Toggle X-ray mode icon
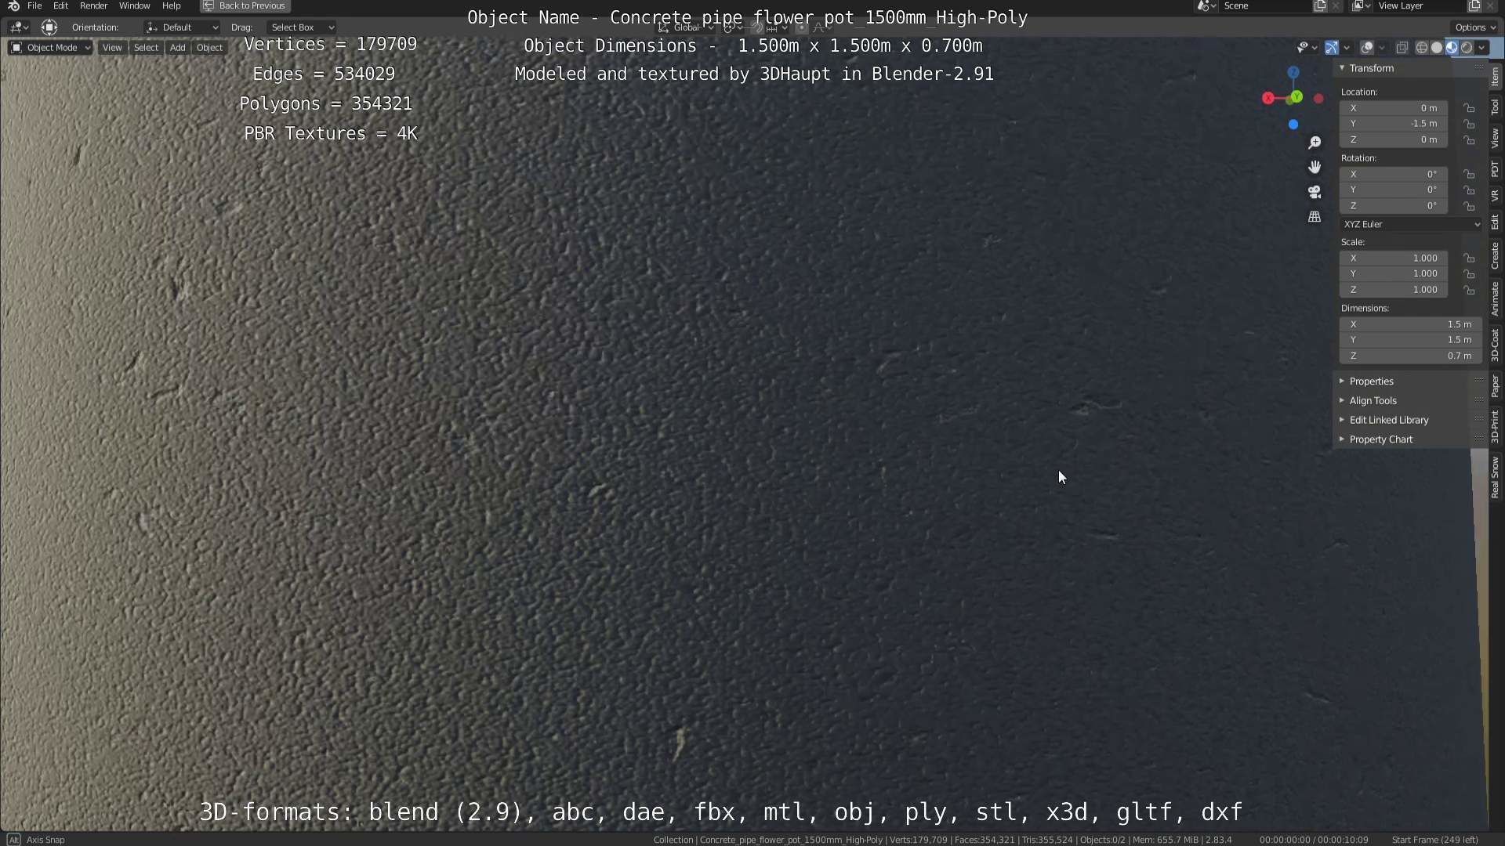This screenshot has width=1505, height=846. click(x=1402, y=48)
